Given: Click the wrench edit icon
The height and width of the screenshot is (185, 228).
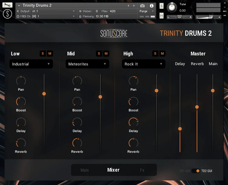Looking at the screenshot, I should tap(8, 5).
